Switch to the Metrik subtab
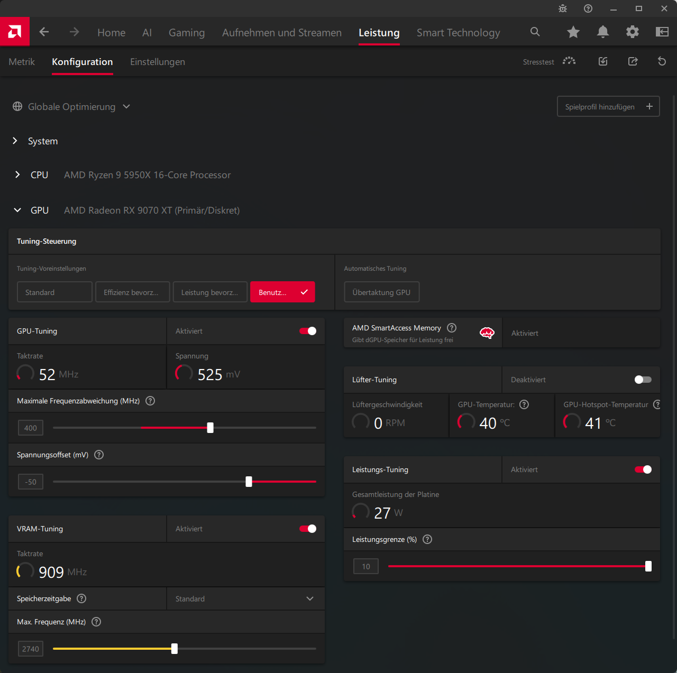677x673 pixels. coord(22,62)
